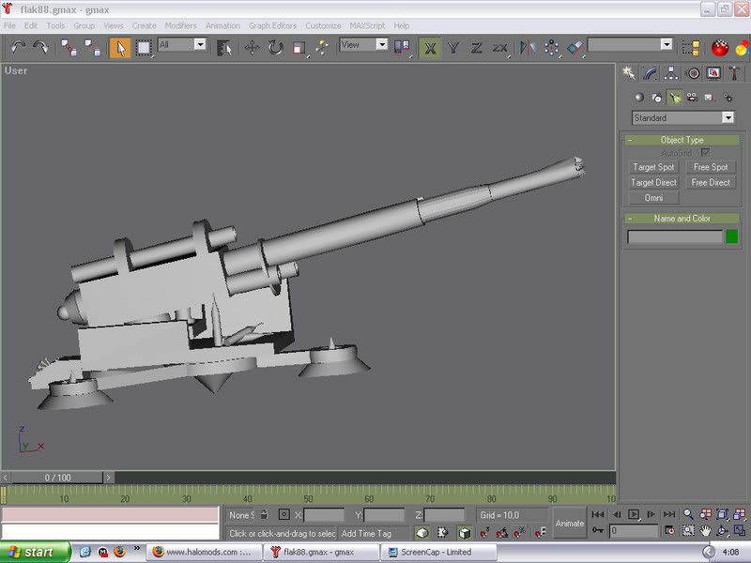Switch to the Display command panel tab

[x=713, y=73]
